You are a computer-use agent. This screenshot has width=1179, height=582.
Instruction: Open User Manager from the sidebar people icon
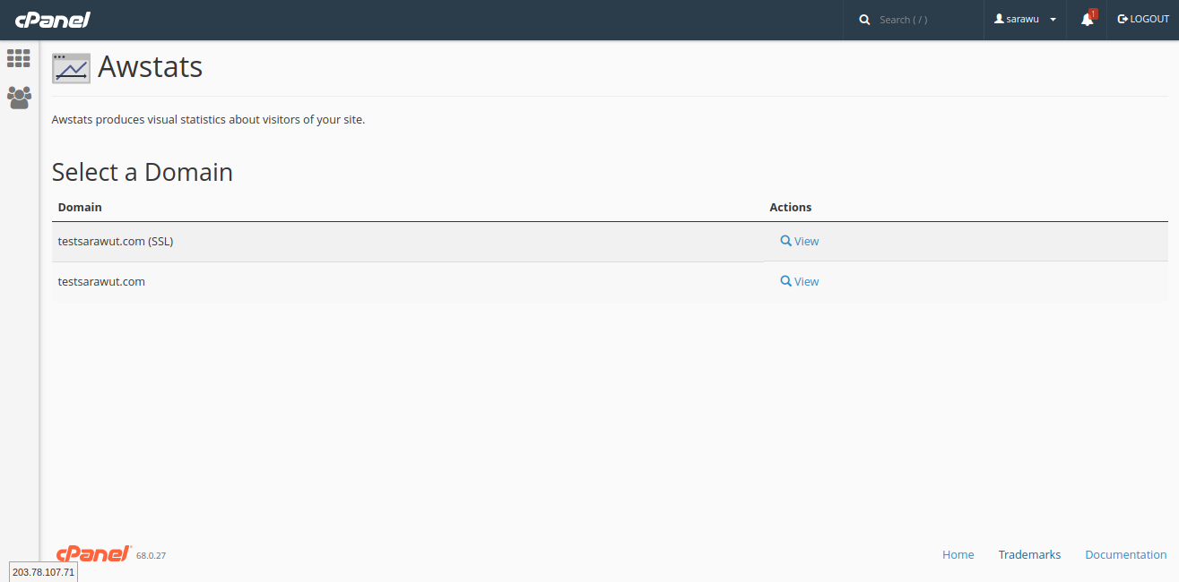tap(19, 98)
